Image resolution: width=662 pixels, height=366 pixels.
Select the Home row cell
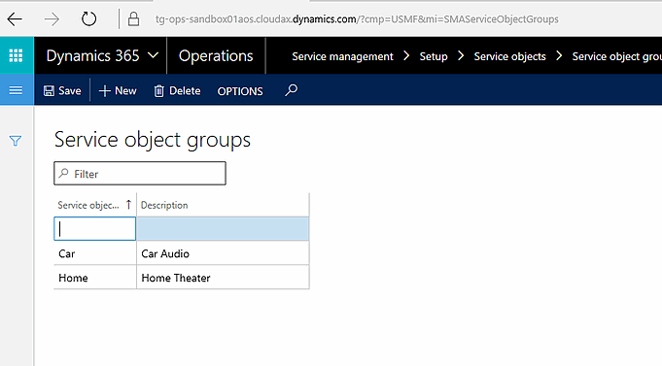95,278
